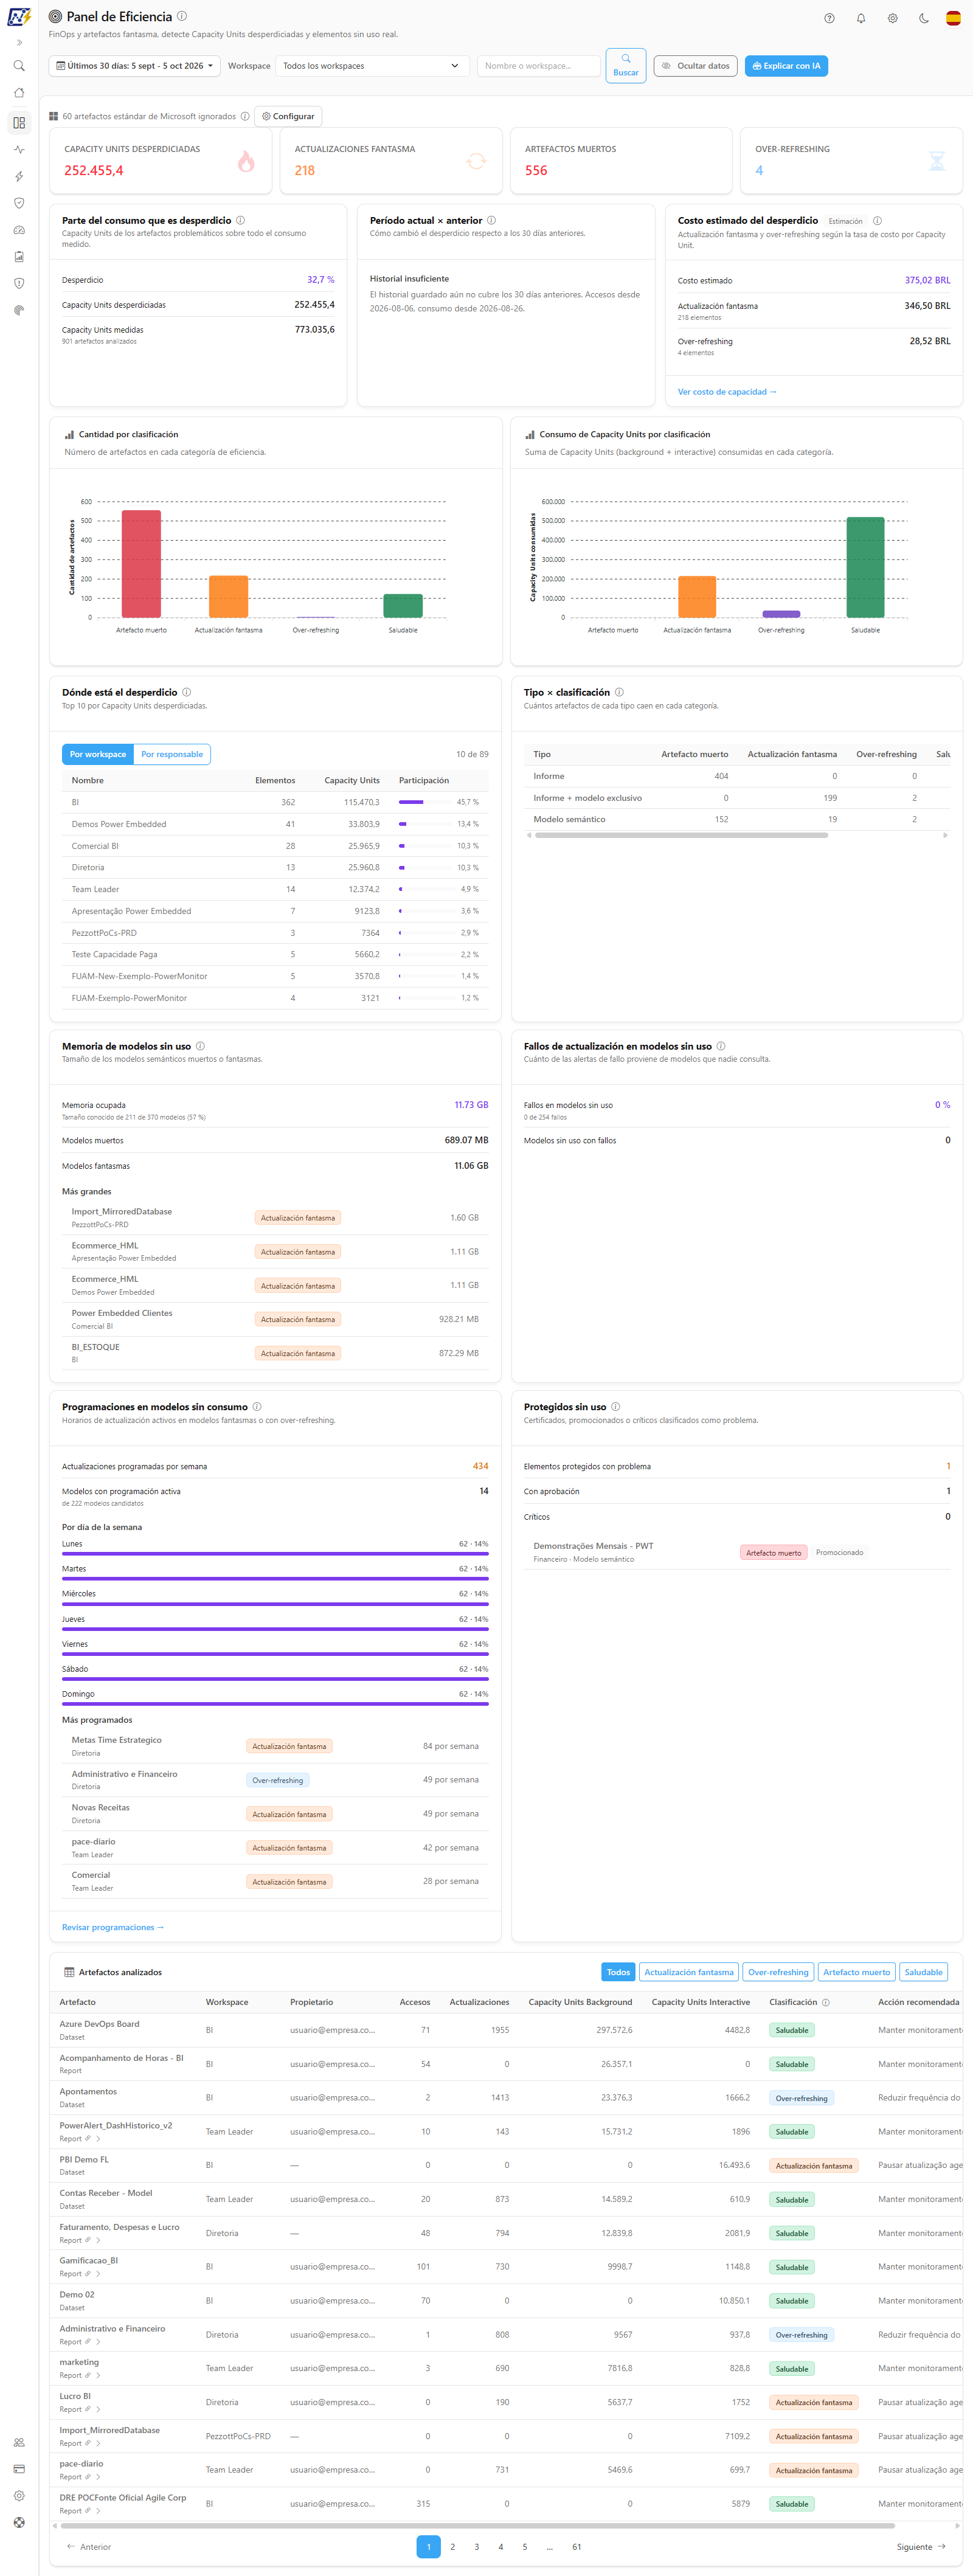
Task: Open the users icon in lower sidebar
Action: pyautogui.click(x=19, y=2442)
